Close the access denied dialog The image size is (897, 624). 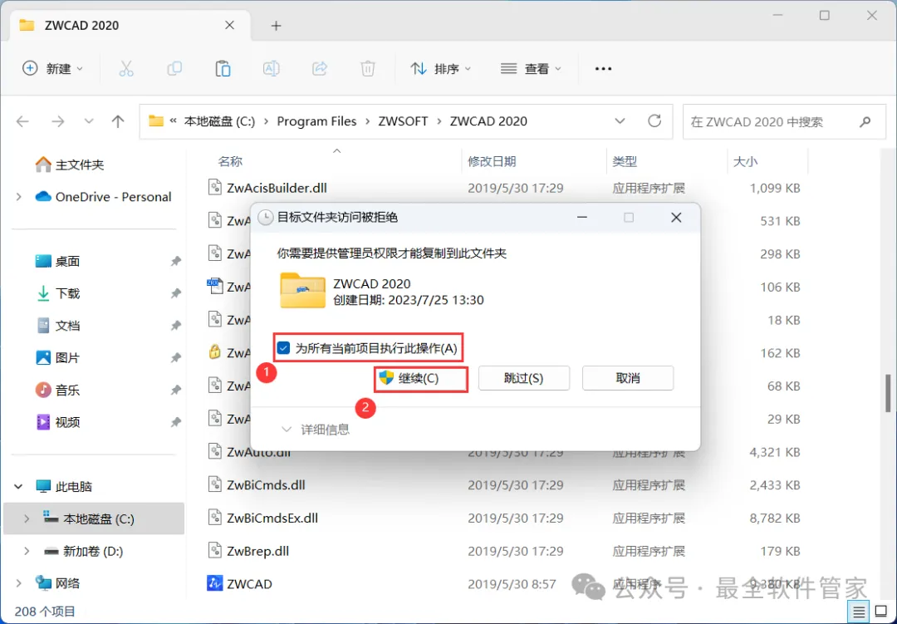pyautogui.click(x=676, y=218)
